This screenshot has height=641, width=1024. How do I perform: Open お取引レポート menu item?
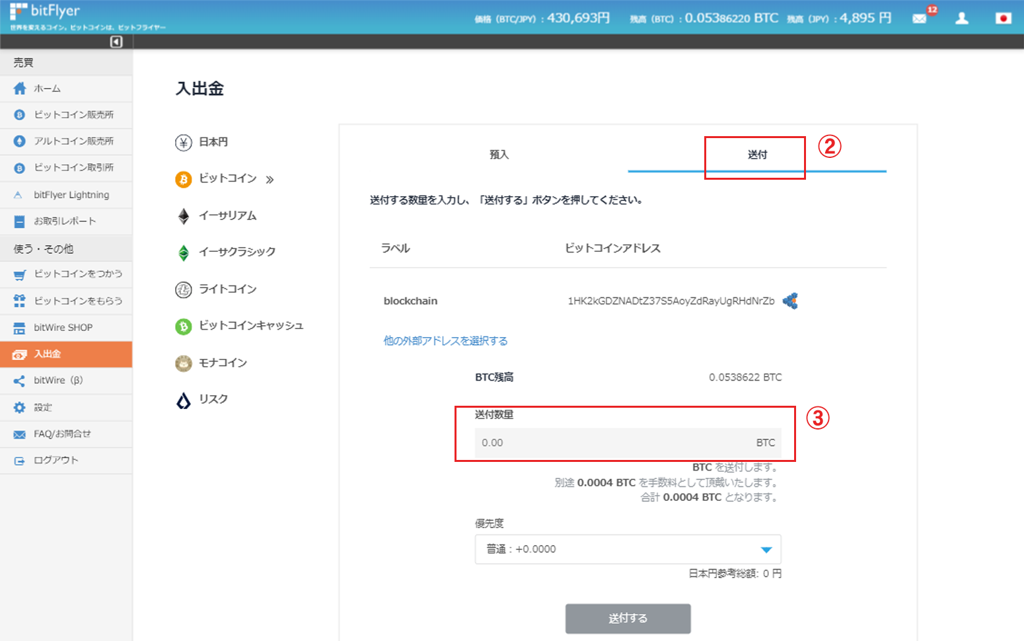tap(66, 221)
